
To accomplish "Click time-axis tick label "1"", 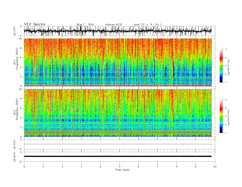I will pyautogui.click(x=43, y=167).
